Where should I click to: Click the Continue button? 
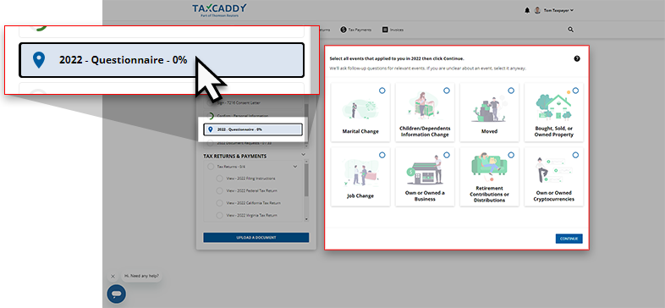coord(569,239)
